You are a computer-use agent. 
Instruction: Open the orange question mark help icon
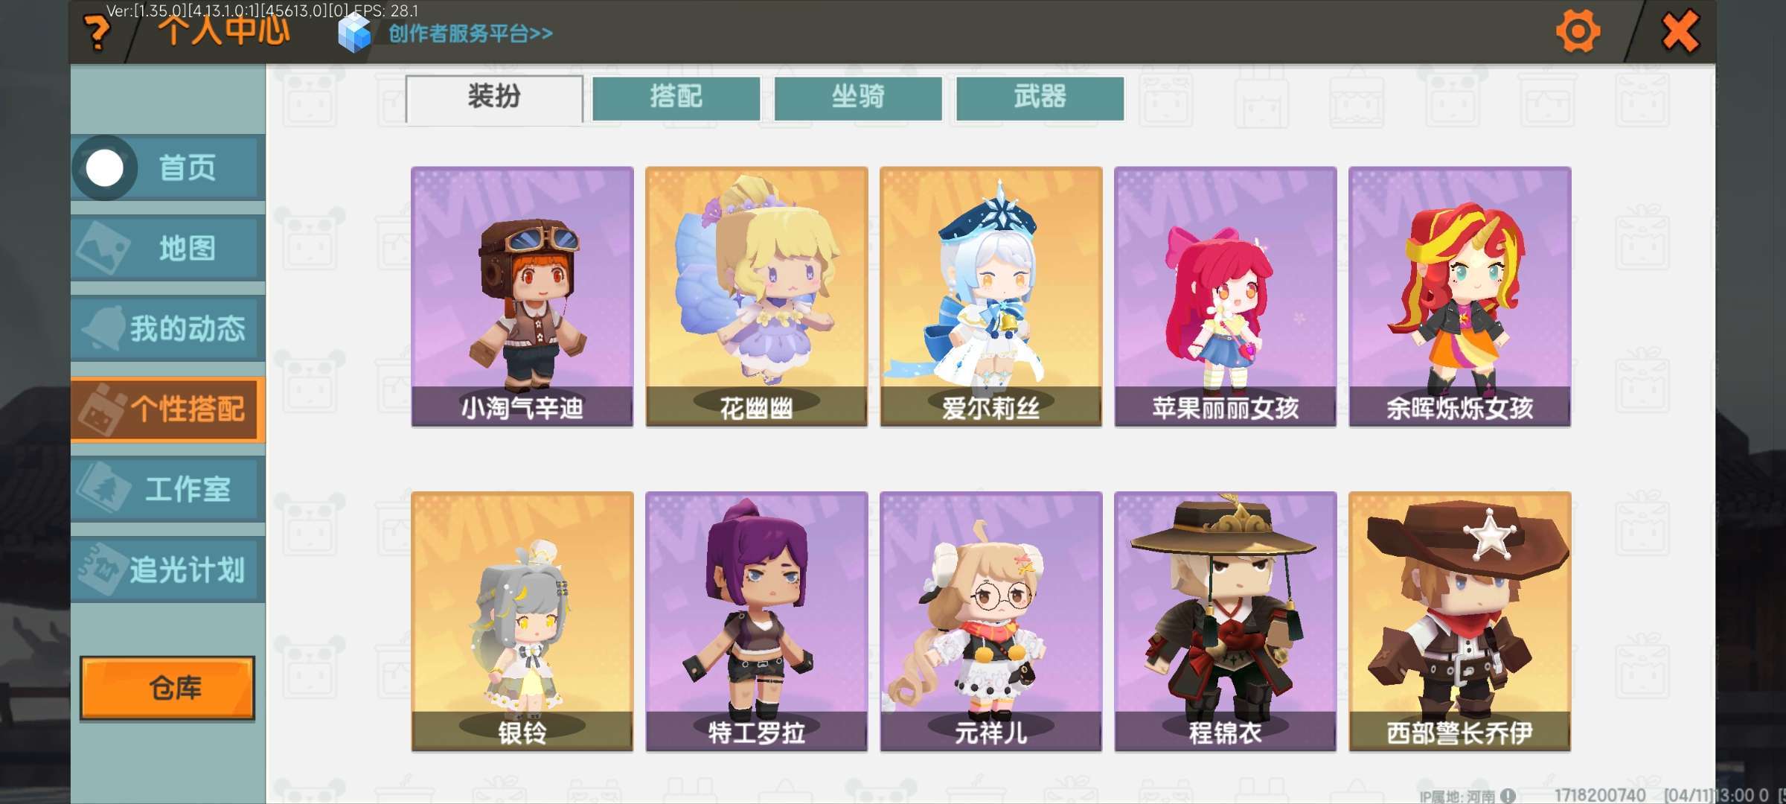tap(97, 33)
